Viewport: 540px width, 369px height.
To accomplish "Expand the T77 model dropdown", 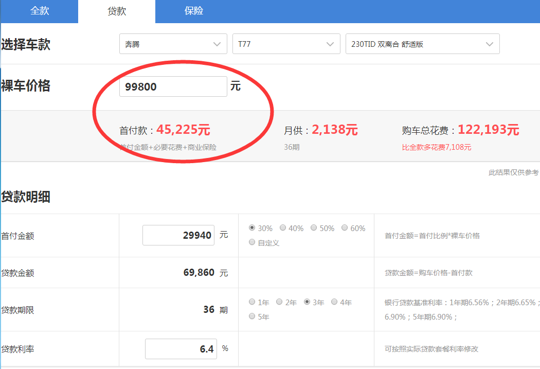I will tap(286, 44).
